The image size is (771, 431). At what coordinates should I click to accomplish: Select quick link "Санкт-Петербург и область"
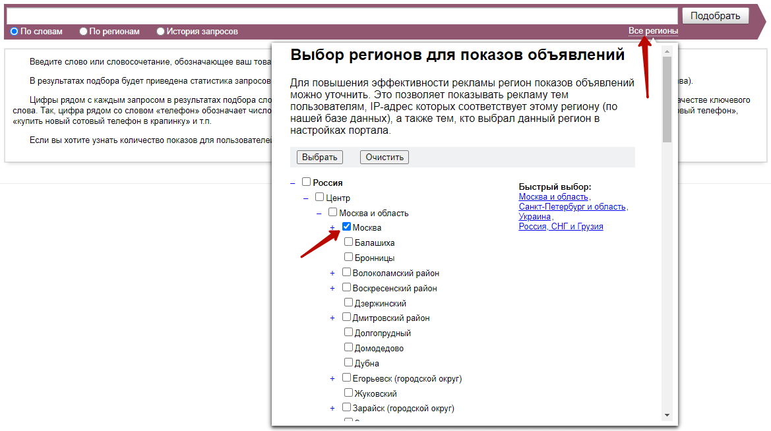tap(571, 206)
